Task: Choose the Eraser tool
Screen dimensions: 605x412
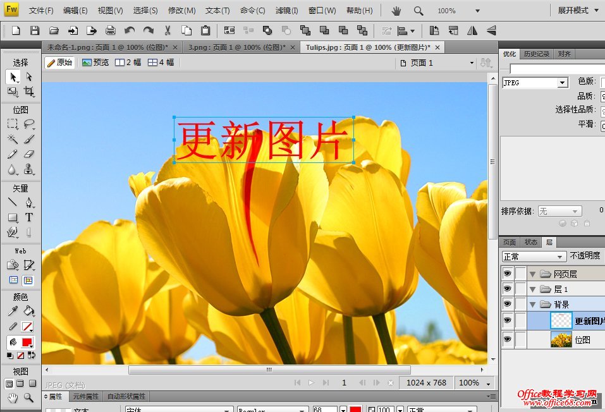Action: 29,154
